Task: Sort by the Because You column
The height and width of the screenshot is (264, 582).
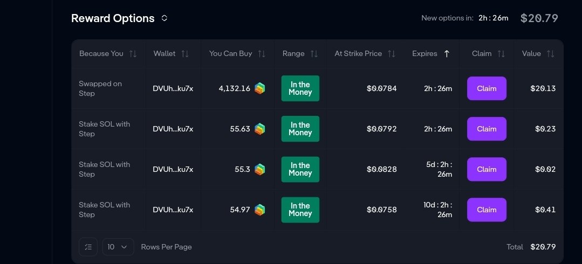Action: 133,54
